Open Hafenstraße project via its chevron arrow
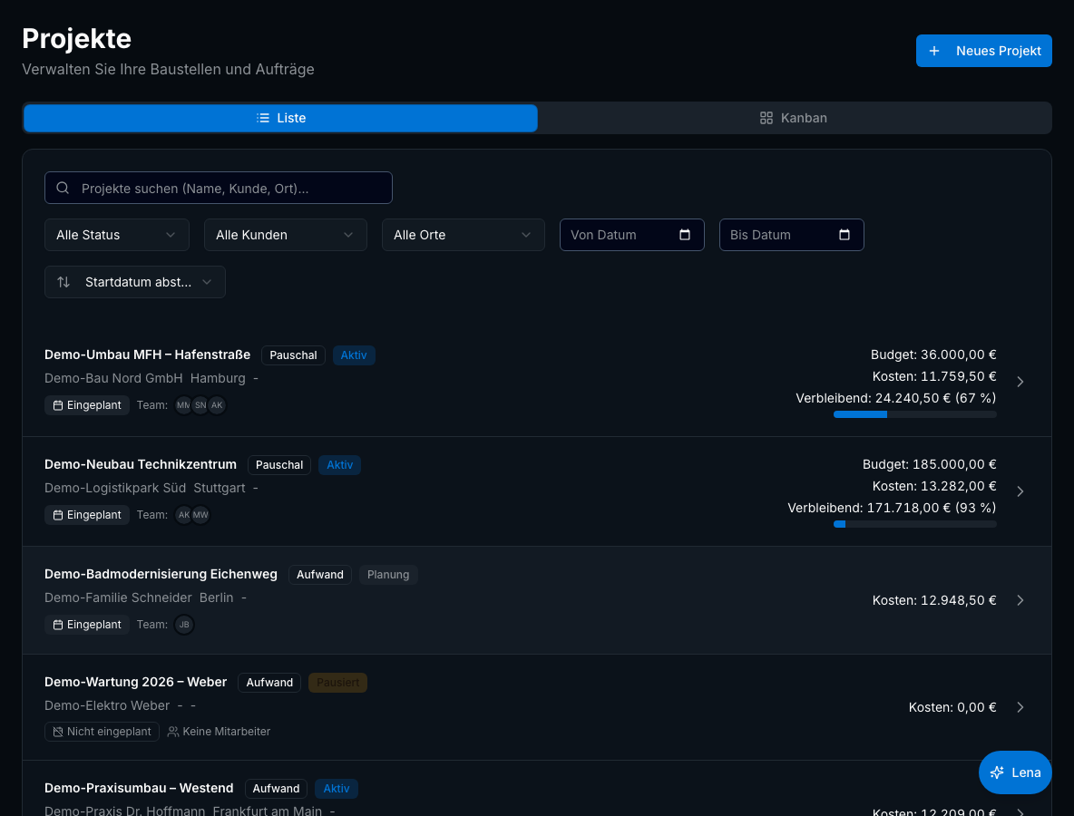This screenshot has width=1074, height=816. 1020,382
